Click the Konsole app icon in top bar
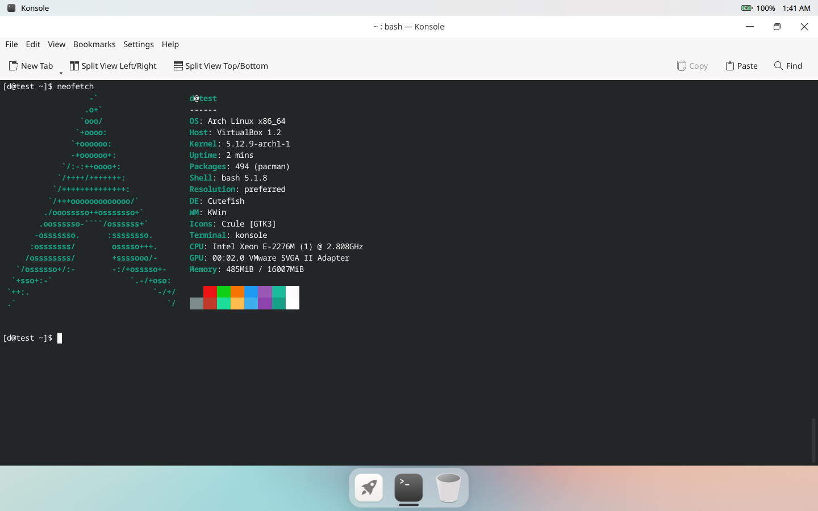The height and width of the screenshot is (511, 818). pos(11,8)
